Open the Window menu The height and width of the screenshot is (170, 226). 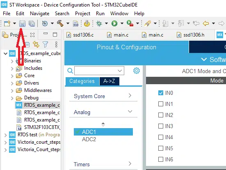point(119,14)
